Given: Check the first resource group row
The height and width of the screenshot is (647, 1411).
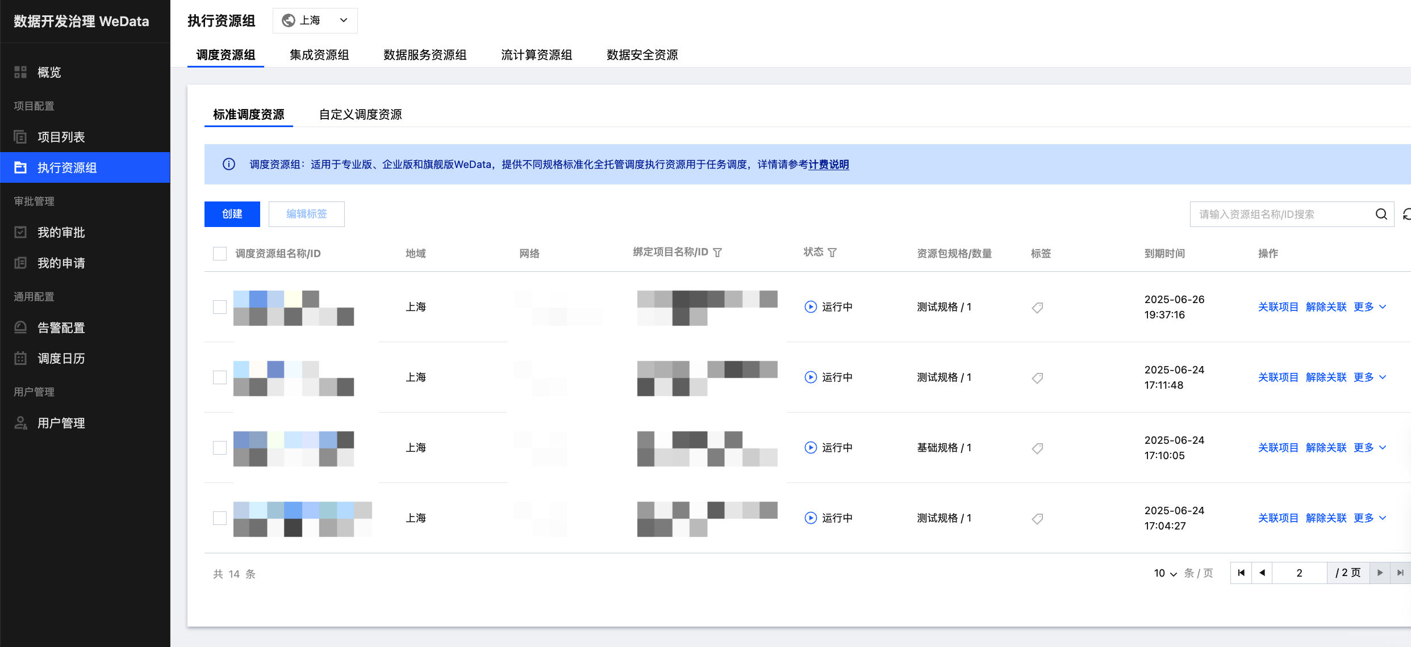Looking at the screenshot, I should tap(220, 307).
